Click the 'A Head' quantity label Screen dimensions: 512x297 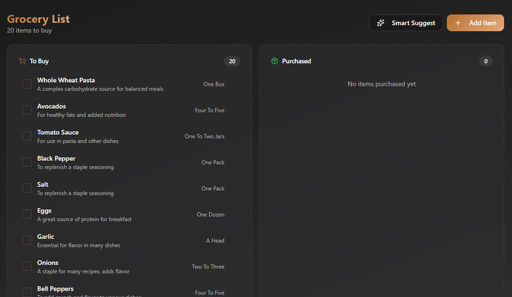click(215, 241)
